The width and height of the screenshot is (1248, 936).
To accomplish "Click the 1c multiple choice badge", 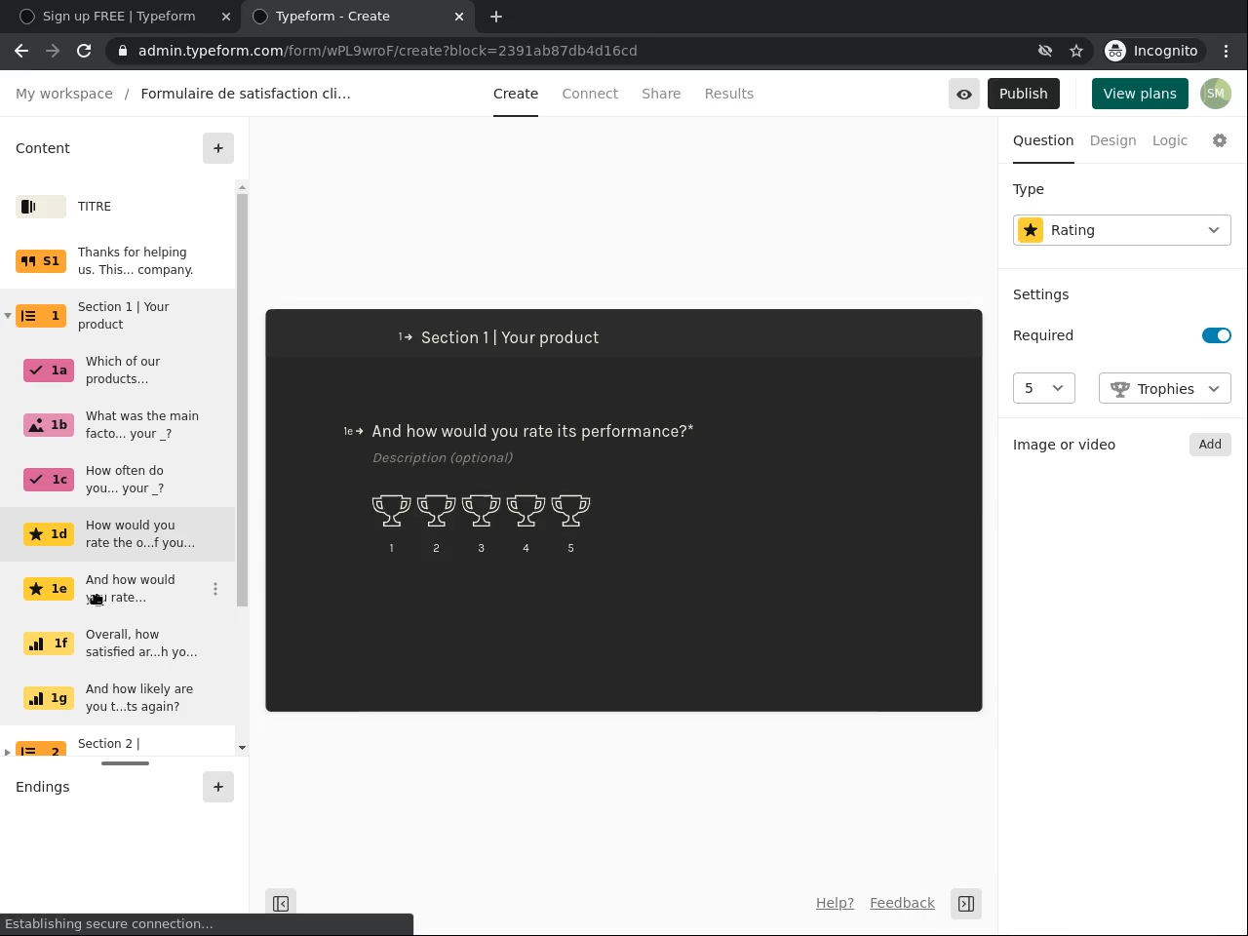I will click(x=49, y=480).
